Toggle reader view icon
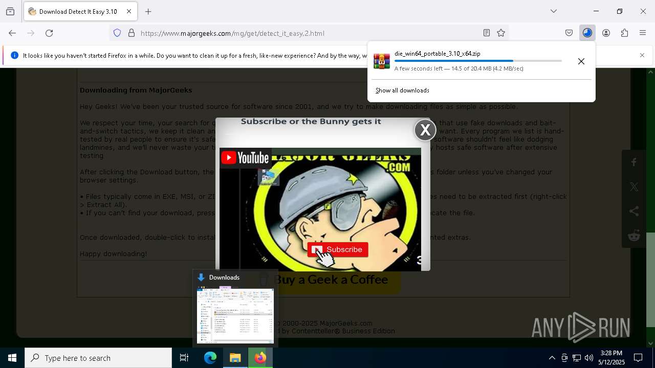Screen dimensions: 655x368 point(487,33)
